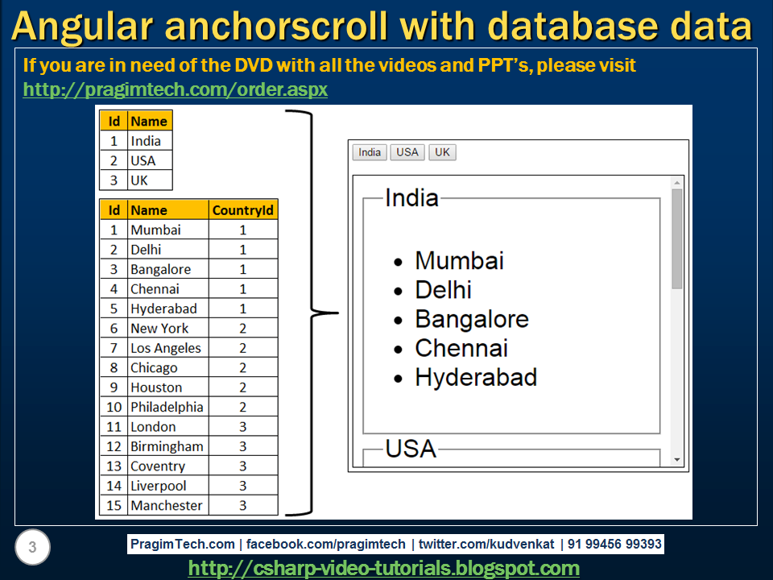Visit the csharp-video-tutorials.blogspot.com link
This screenshot has height=580, width=773.
click(386, 567)
